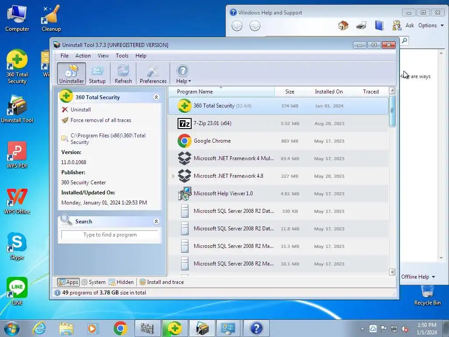Click Home icon in Windows Help and Support
This screenshot has width=449, height=337.
coord(343,25)
